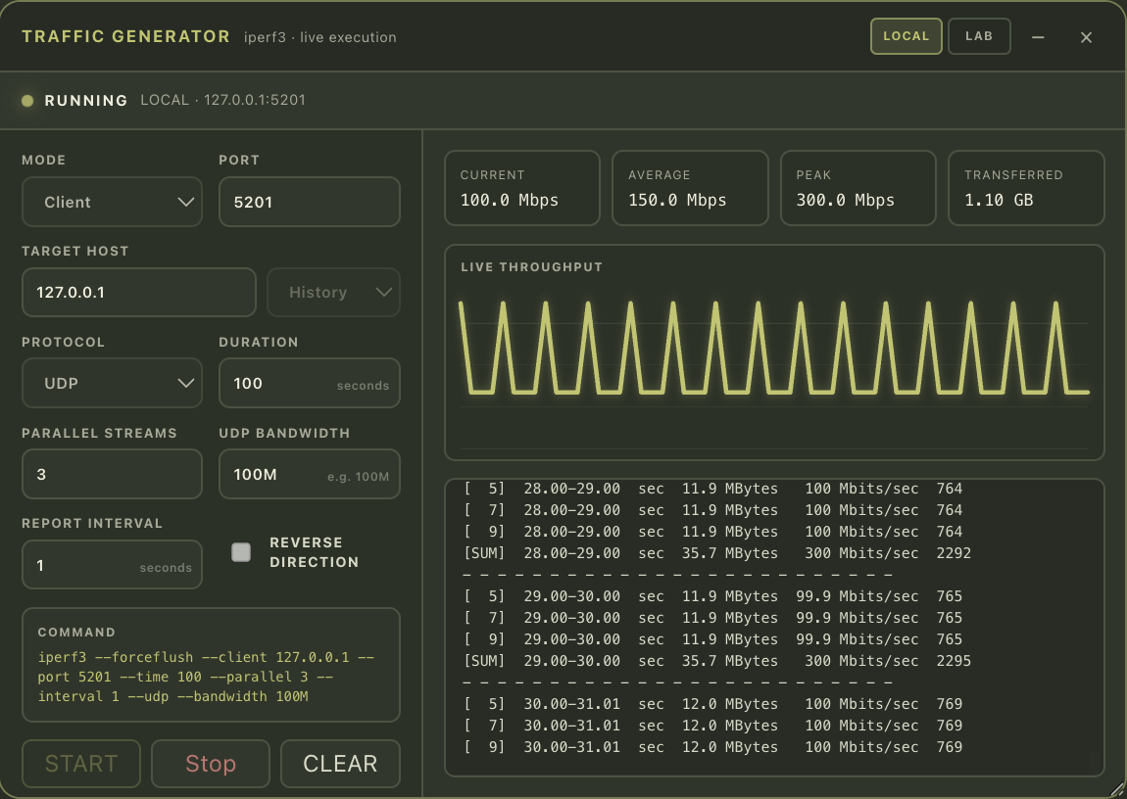Screen dimensions: 1127x799
Task: Switch to the LAB tab
Action: coord(979,36)
